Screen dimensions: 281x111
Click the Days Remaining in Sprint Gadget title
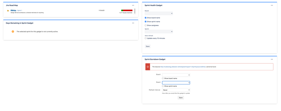[19, 23]
